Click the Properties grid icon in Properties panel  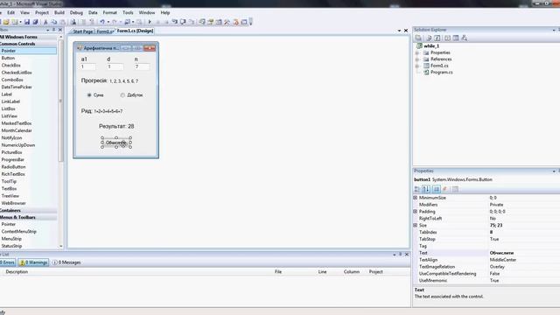pyautogui.click(x=437, y=189)
